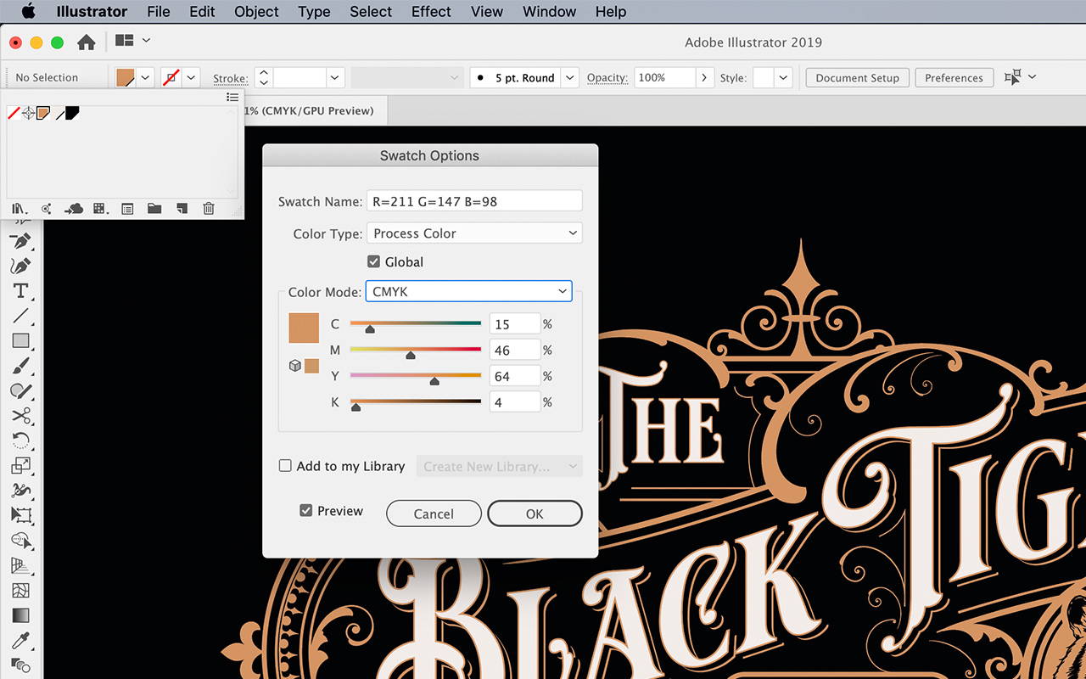Select the Perspective Grid tool

point(21,565)
